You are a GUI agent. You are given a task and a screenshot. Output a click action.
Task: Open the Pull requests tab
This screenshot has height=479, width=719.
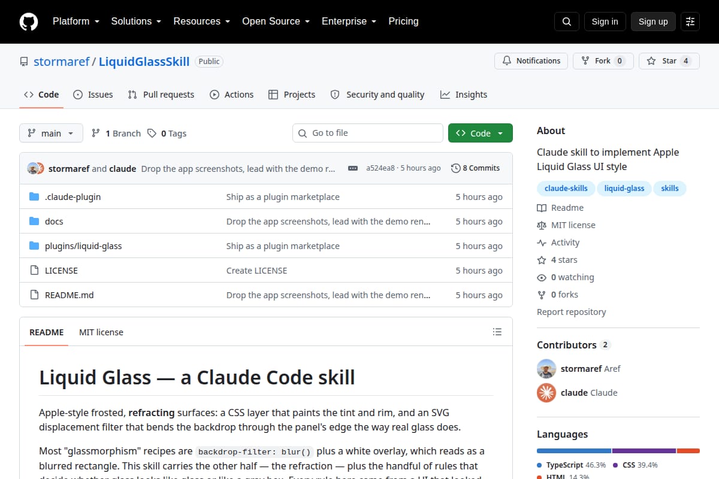tap(161, 95)
